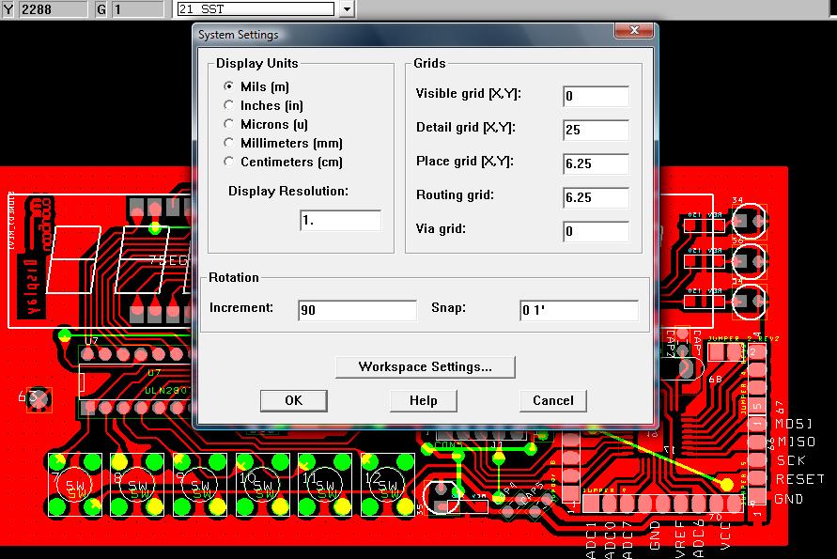The height and width of the screenshot is (559, 837).
Task: Open the layer dropdown showing 21 SST
Action: [x=347, y=9]
